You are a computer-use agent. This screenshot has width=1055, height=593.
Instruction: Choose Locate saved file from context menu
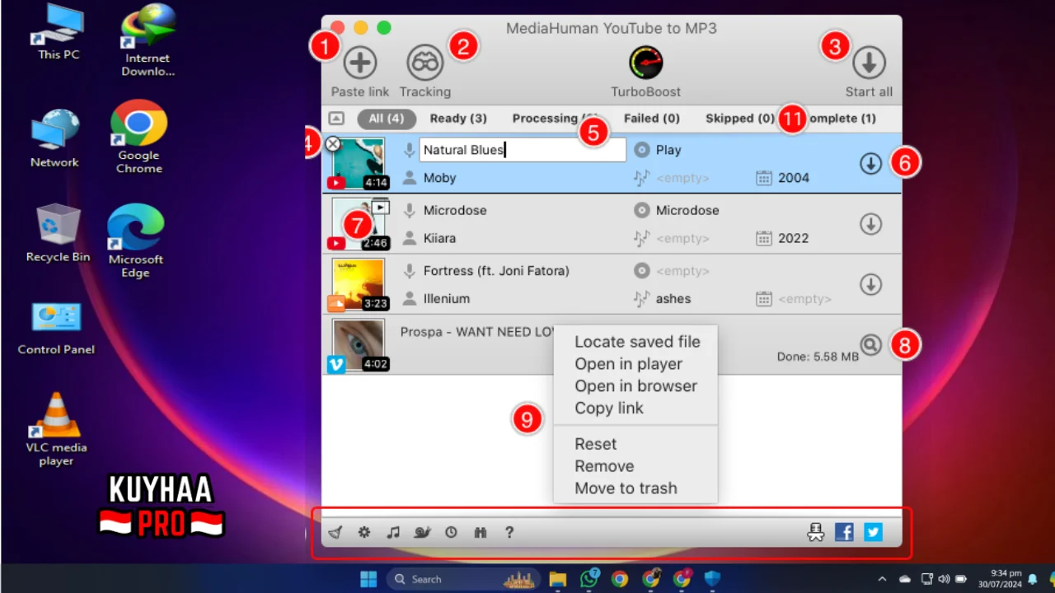tap(637, 342)
